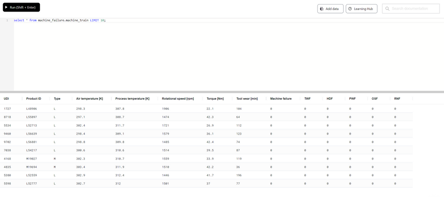This screenshot has height=197, width=444.
Task: Click air temperature value 300.6
Action: (x=80, y=150)
